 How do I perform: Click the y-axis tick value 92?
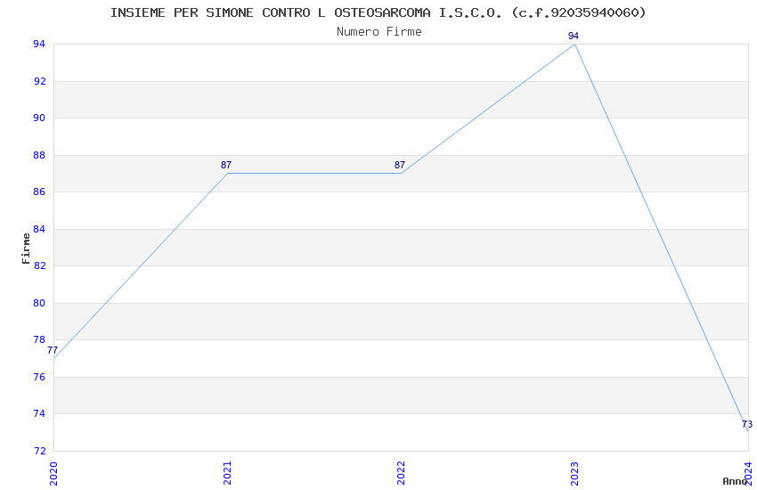(39, 81)
